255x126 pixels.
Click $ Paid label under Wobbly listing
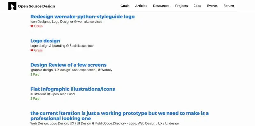click(x=35, y=75)
